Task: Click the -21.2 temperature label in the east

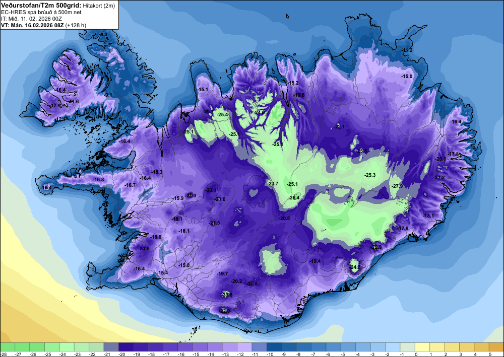Action: coord(439,178)
